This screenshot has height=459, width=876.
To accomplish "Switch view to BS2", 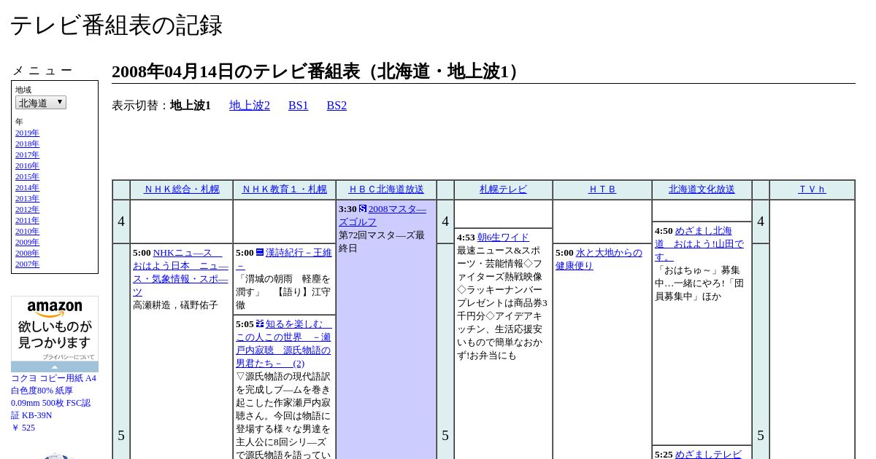I will 337,106.
